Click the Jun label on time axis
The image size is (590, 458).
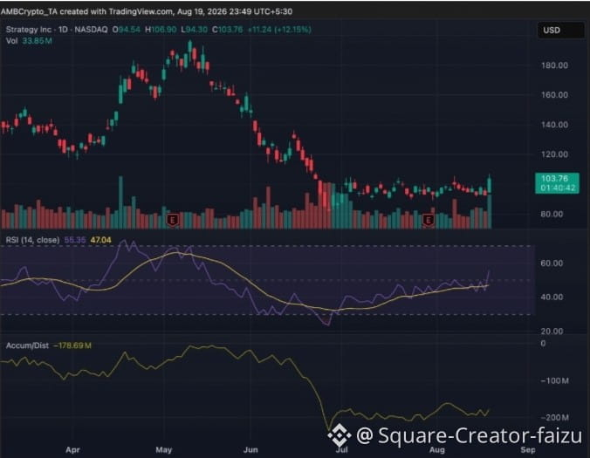[250, 450]
